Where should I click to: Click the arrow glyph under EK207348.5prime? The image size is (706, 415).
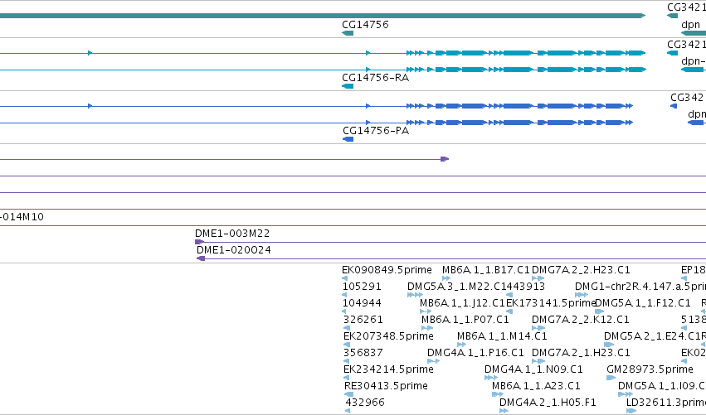(347, 345)
